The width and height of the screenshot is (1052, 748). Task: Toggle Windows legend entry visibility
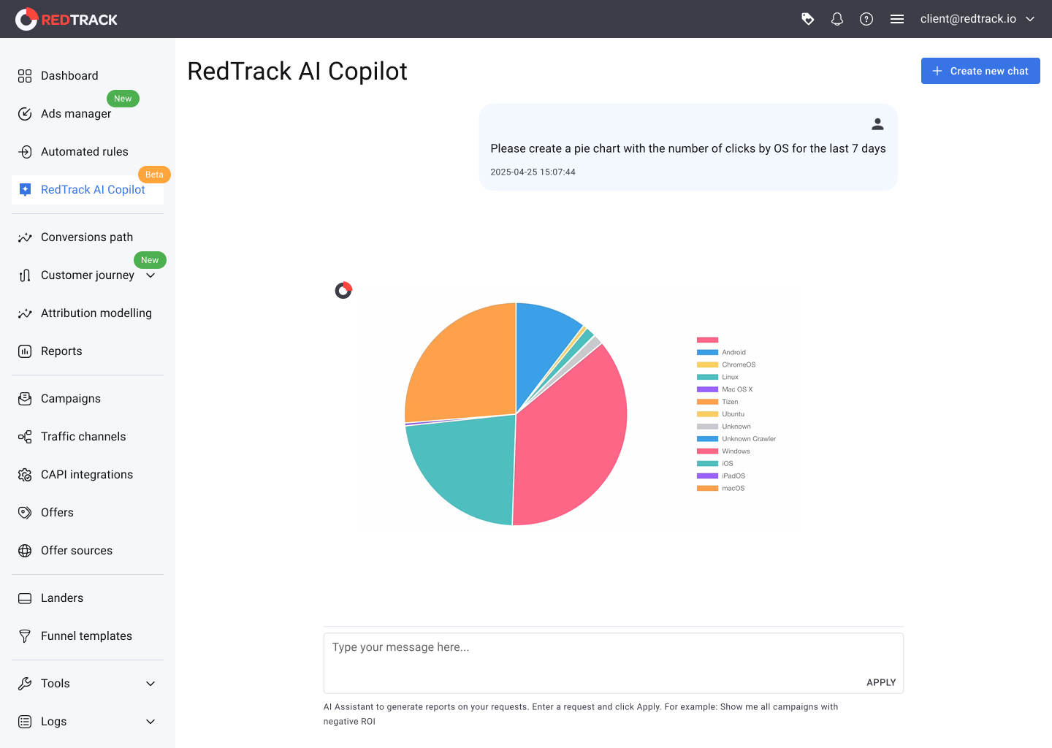coord(724,451)
